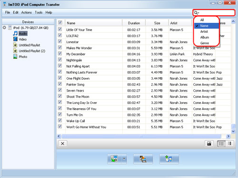Click Hybrid Theory album cell

(203, 54)
